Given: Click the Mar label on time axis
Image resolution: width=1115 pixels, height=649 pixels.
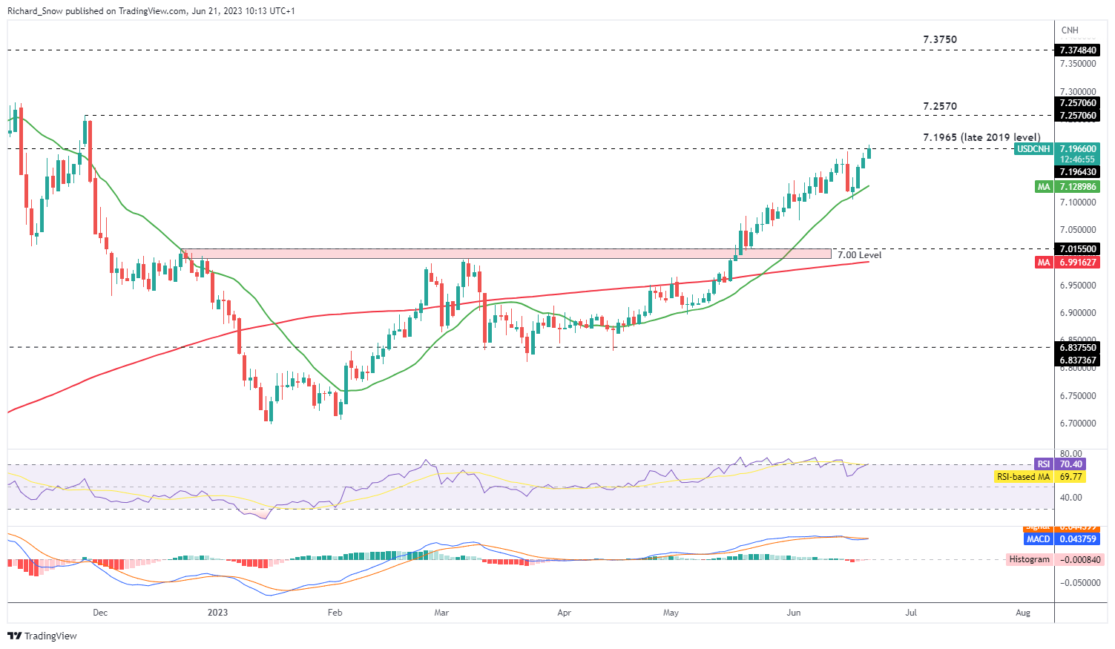Looking at the screenshot, I should (x=441, y=613).
